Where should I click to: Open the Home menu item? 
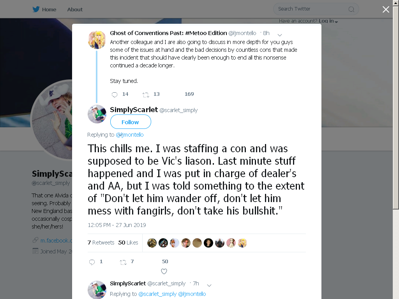pos(49,9)
